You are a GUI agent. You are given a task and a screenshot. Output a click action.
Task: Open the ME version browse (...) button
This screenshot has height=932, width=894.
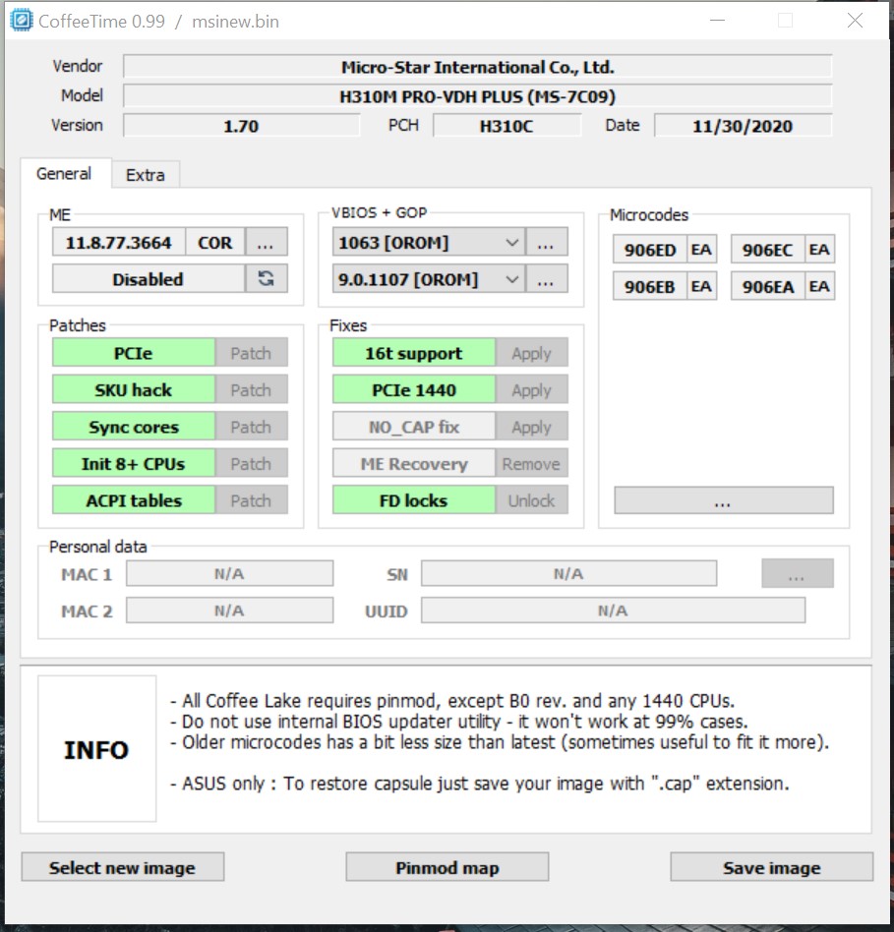click(266, 243)
